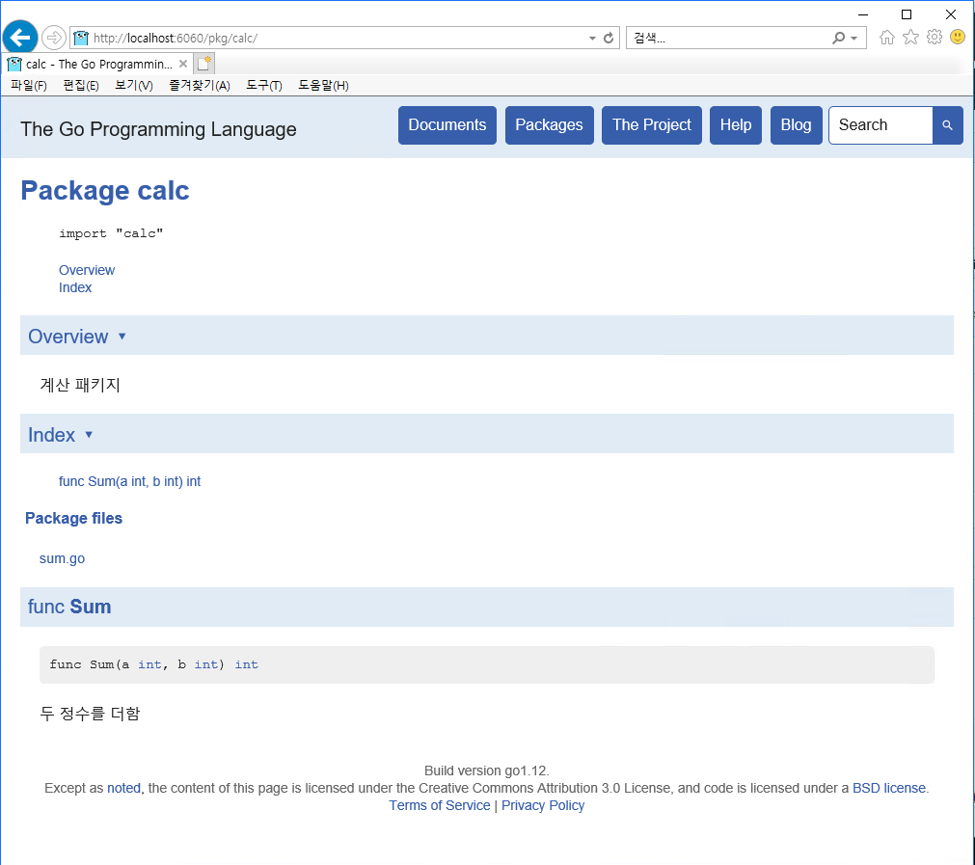Close the calc browser tab
Viewport: 975px width, 865px height.
coord(183,64)
